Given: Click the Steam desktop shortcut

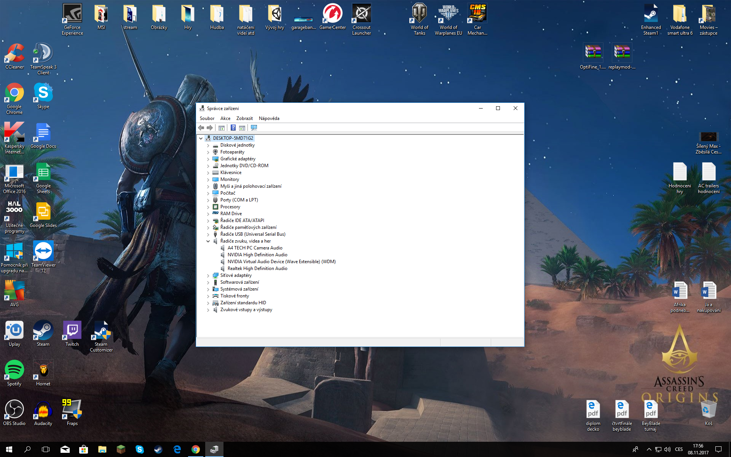Looking at the screenshot, I should click(x=43, y=334).
